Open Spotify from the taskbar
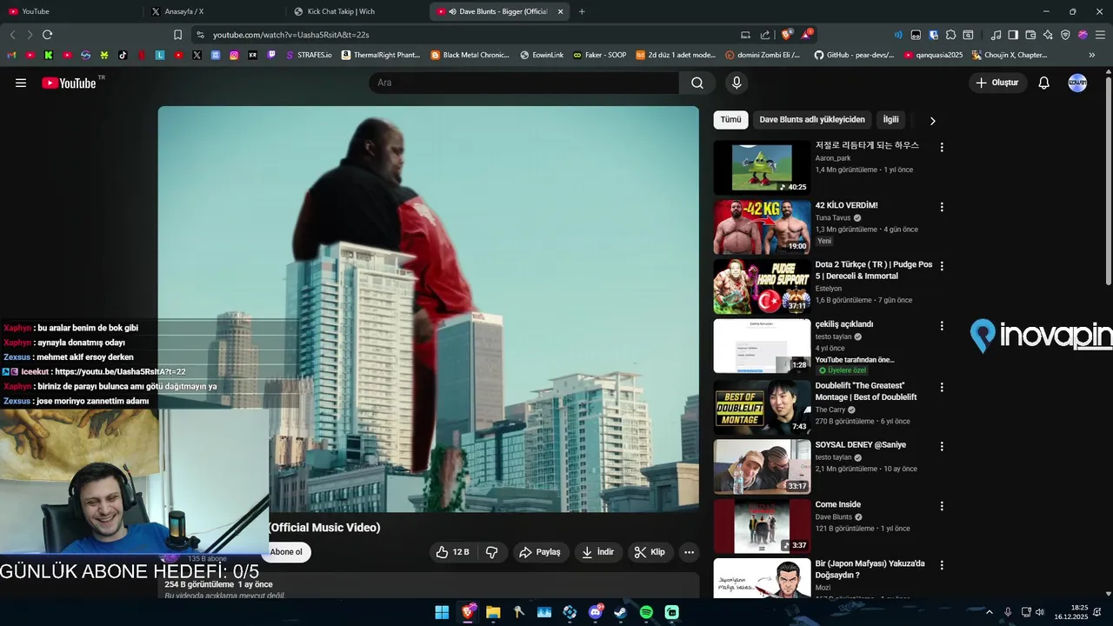The image size is (1113, 626). coord(646,612)
